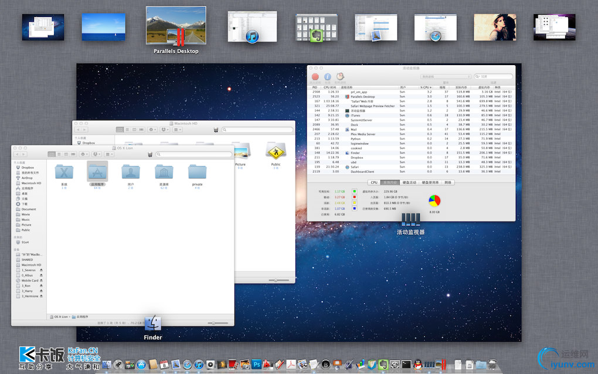
Task: Click the green free-memory color swatch
Action: point(354,191)
